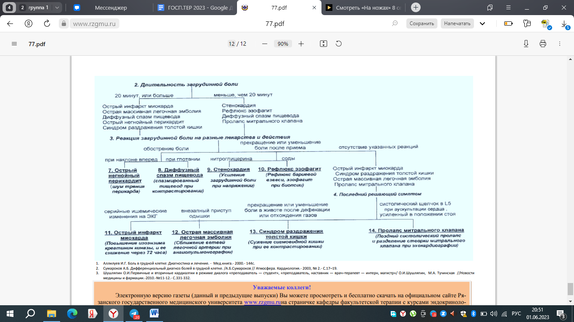This screenshot has height=322, width=574.
Task: Open system volume control in tray
Action: pyautogui.click(x=494, y=313)
